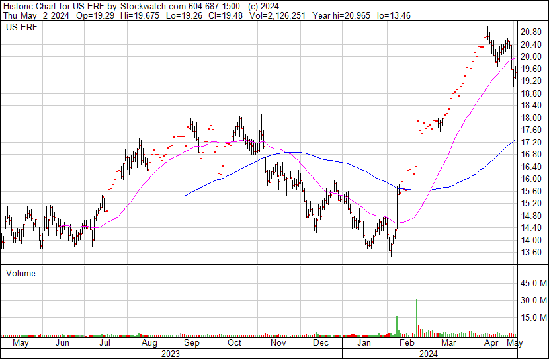
Task: Select the Sep month label
Action: [192, 343]
